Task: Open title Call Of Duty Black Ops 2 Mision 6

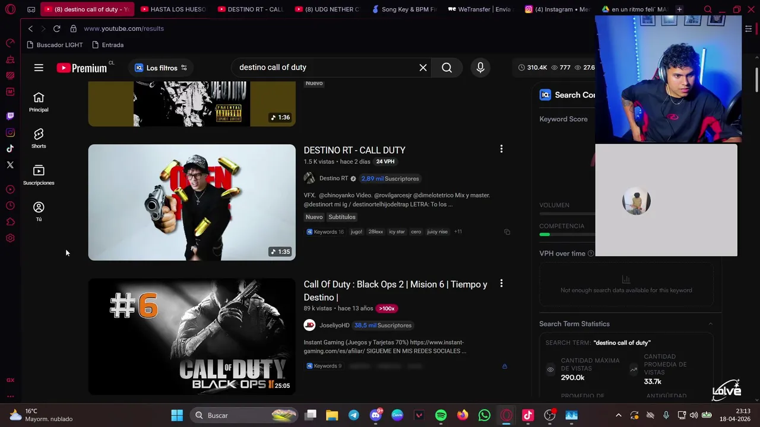Action: coord(395,291)
